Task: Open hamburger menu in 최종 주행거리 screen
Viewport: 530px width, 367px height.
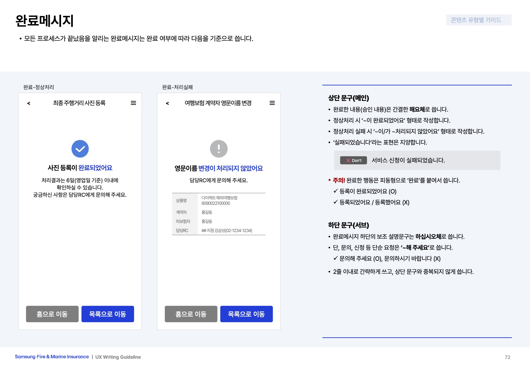Action: click(133, 103)
